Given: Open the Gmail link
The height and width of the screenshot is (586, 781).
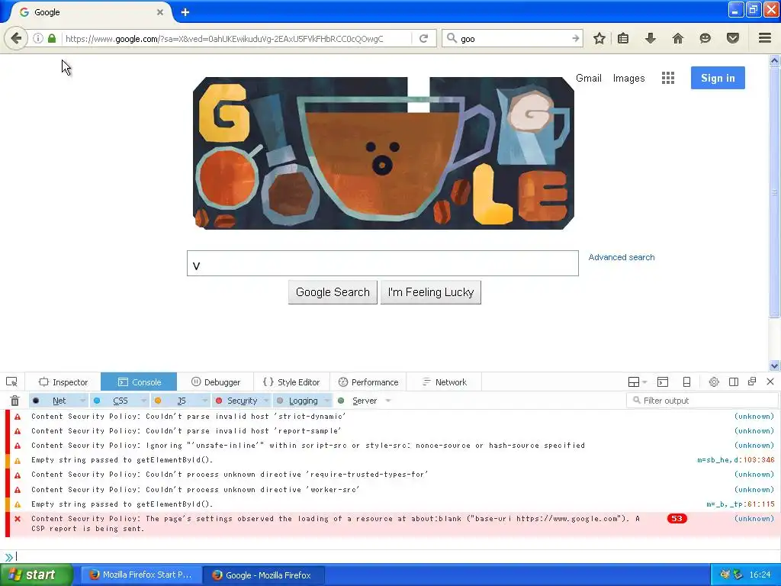Looking at the screenshot, I should (x=589, y=79).
